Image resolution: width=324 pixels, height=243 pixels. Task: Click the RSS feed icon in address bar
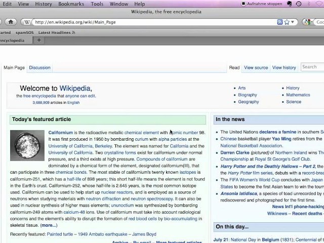(279, 22)
